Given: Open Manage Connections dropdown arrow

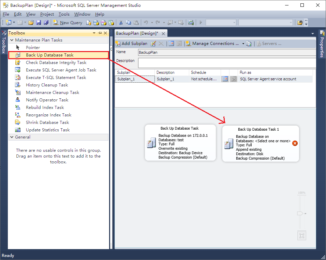Looking at the screenshot, I should (x=243, y=44).
